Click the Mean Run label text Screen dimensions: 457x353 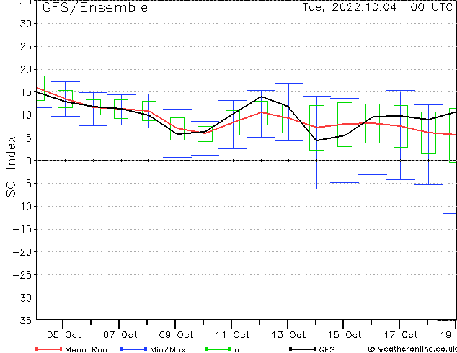pyautogui.click(x=86, y=349)
